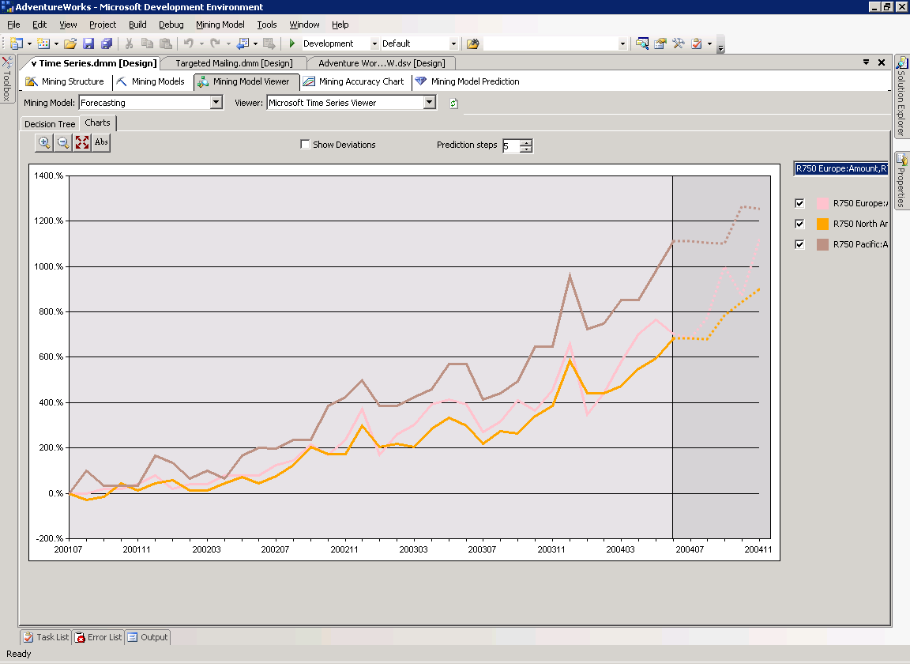Image resolution: width=910 pixels, height=664 pixels.
Task: Click the Paste clipboard icon
Action: click(x=166, y=43)
